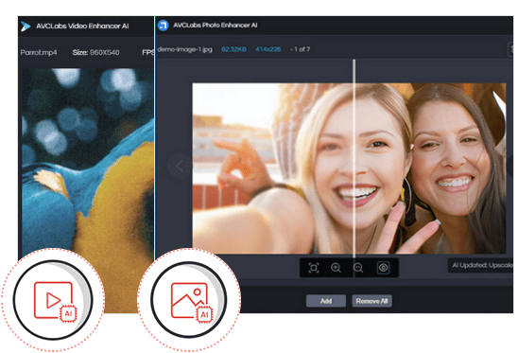
Task: Click the selfie photo preview
Action: [349, 168]
